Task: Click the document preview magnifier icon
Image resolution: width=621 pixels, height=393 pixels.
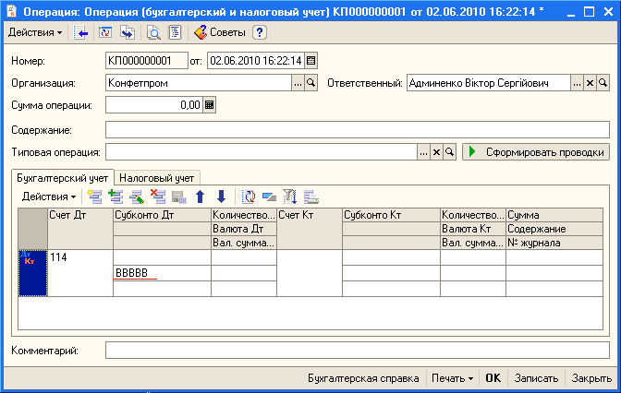Action: click(x=153, y=33)
